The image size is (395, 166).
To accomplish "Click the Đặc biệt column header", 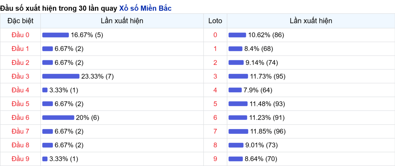I will [x=20, y=21].
